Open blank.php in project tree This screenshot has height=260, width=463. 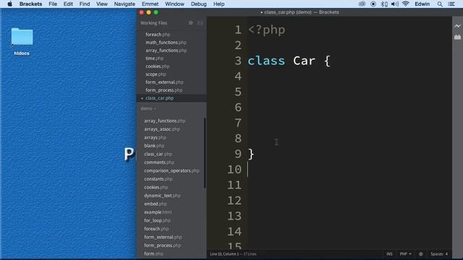click(x=154, y=146)
